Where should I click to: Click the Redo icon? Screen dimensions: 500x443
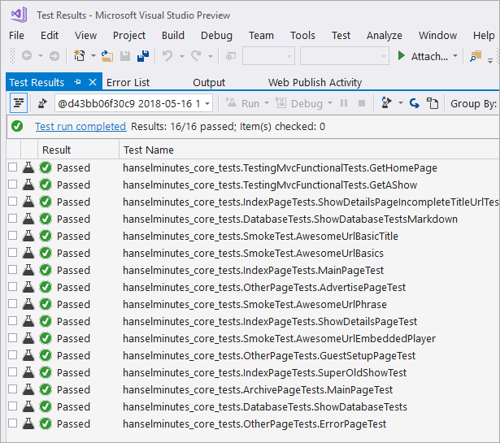pyautogui.click(x=196, y=56)
